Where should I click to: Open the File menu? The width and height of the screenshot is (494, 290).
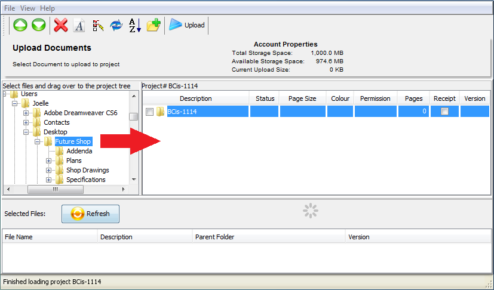click(10, 8)
